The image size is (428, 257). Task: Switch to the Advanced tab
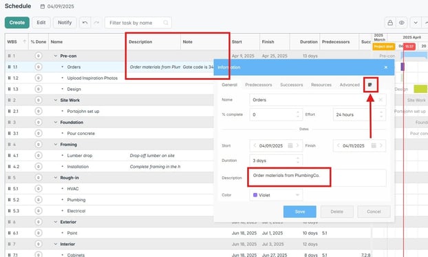pyautogui.click(x=350, y=85)
